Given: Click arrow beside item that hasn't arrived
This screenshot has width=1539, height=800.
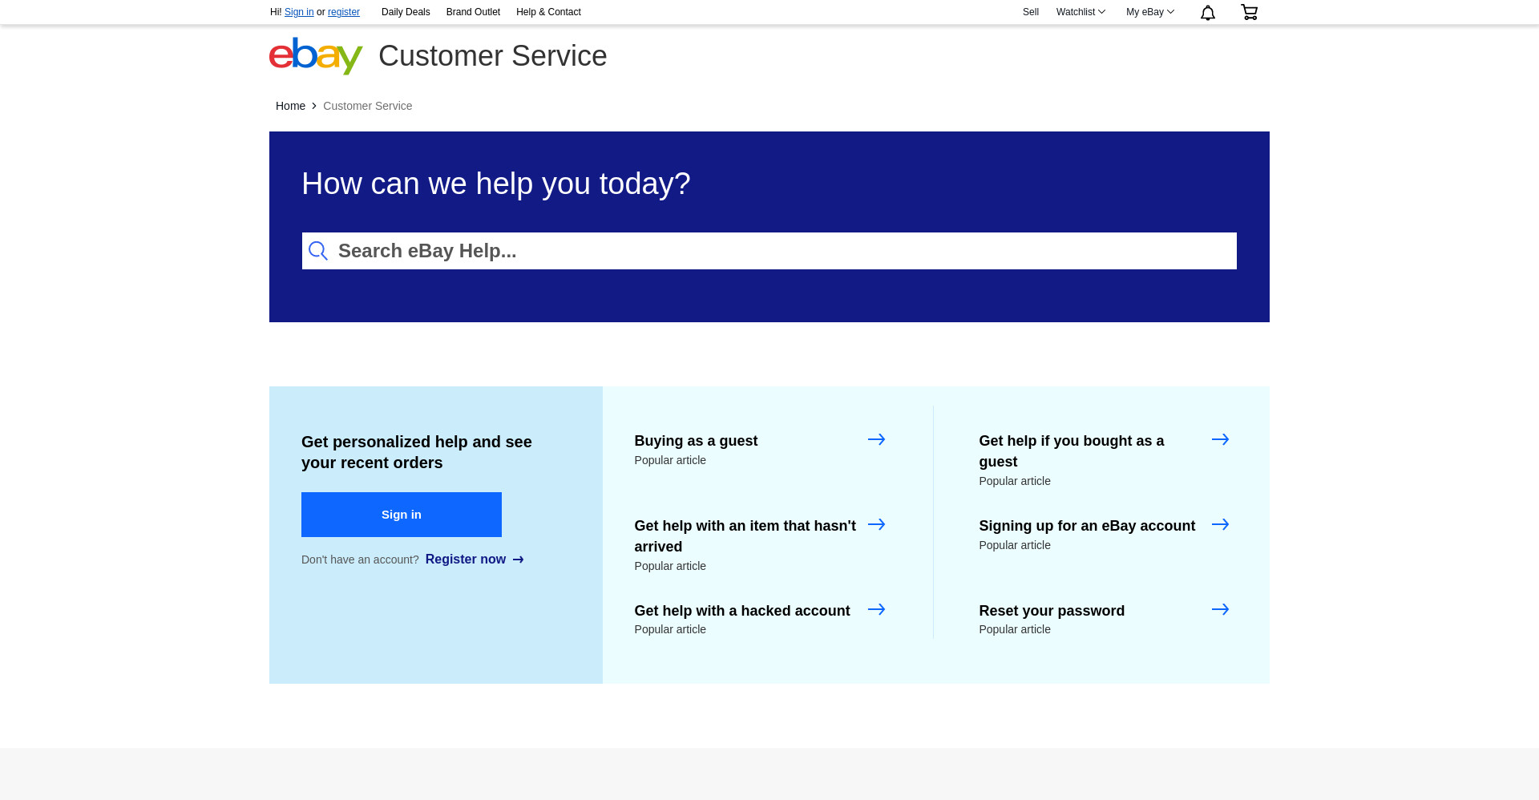Looking at the screenshot, I should [876, 524].
